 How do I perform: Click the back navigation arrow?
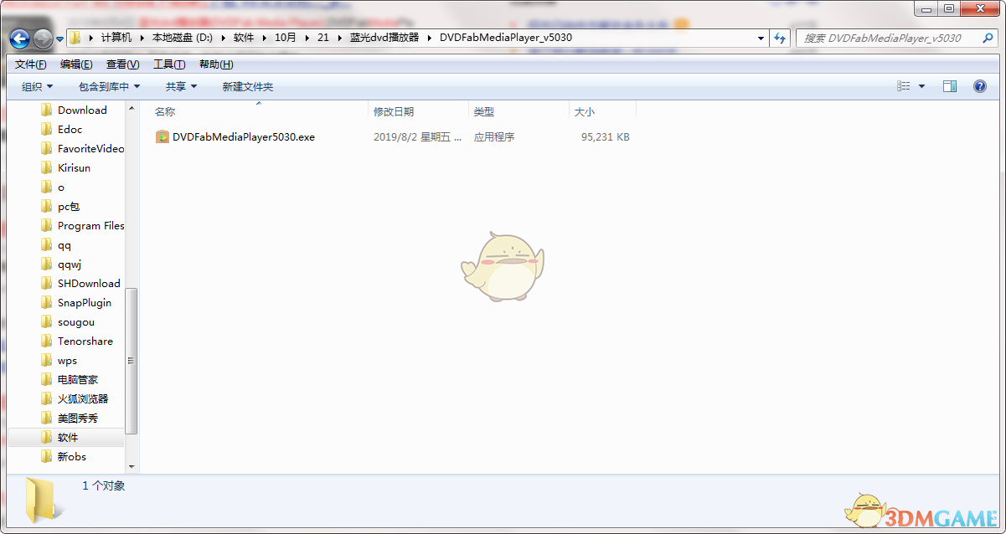pyautogui.click(x=18, y=38)
